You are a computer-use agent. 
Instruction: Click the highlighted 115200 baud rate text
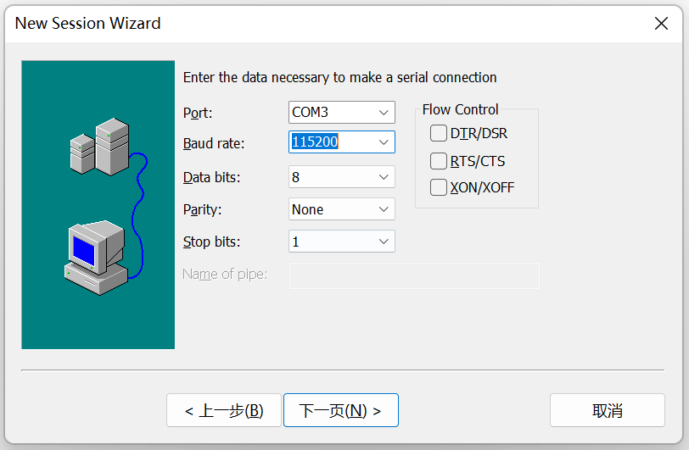(316, 142)
